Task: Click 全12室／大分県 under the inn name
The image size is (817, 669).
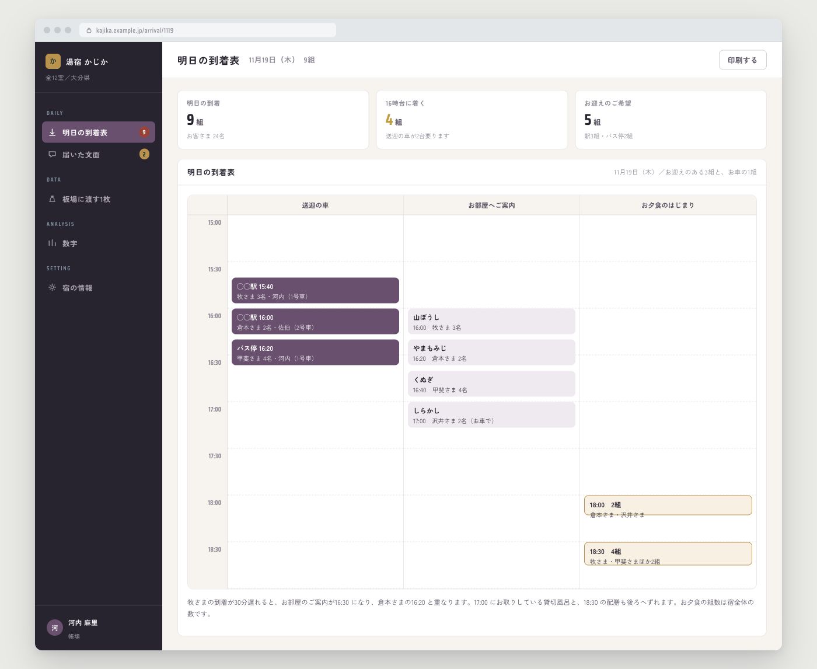Action: (68, 78)
